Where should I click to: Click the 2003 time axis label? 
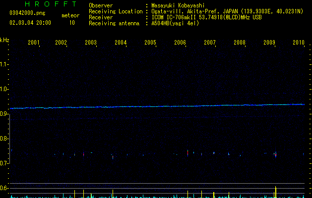coord(91,42)
